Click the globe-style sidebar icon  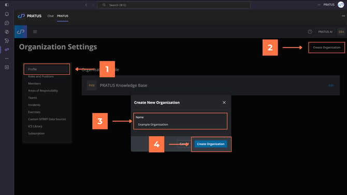(7, 32)
